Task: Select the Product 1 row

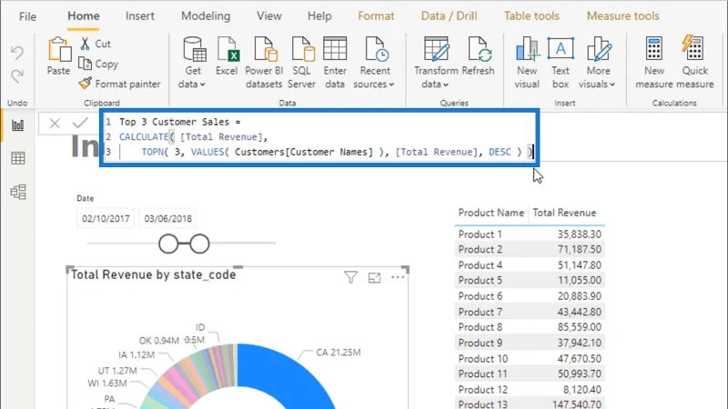Action: pos(530,234)
